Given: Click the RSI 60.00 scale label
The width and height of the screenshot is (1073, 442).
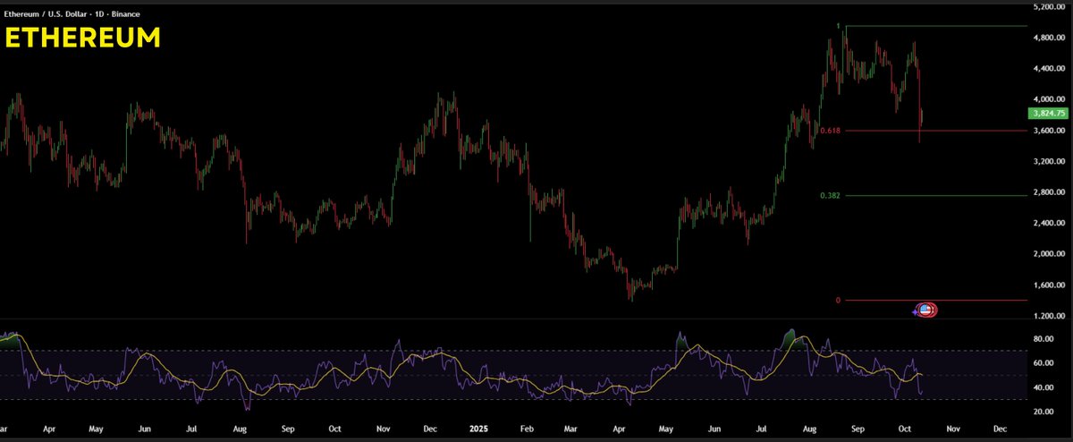Looking at the screenshot, I should tap(1043, 363).
